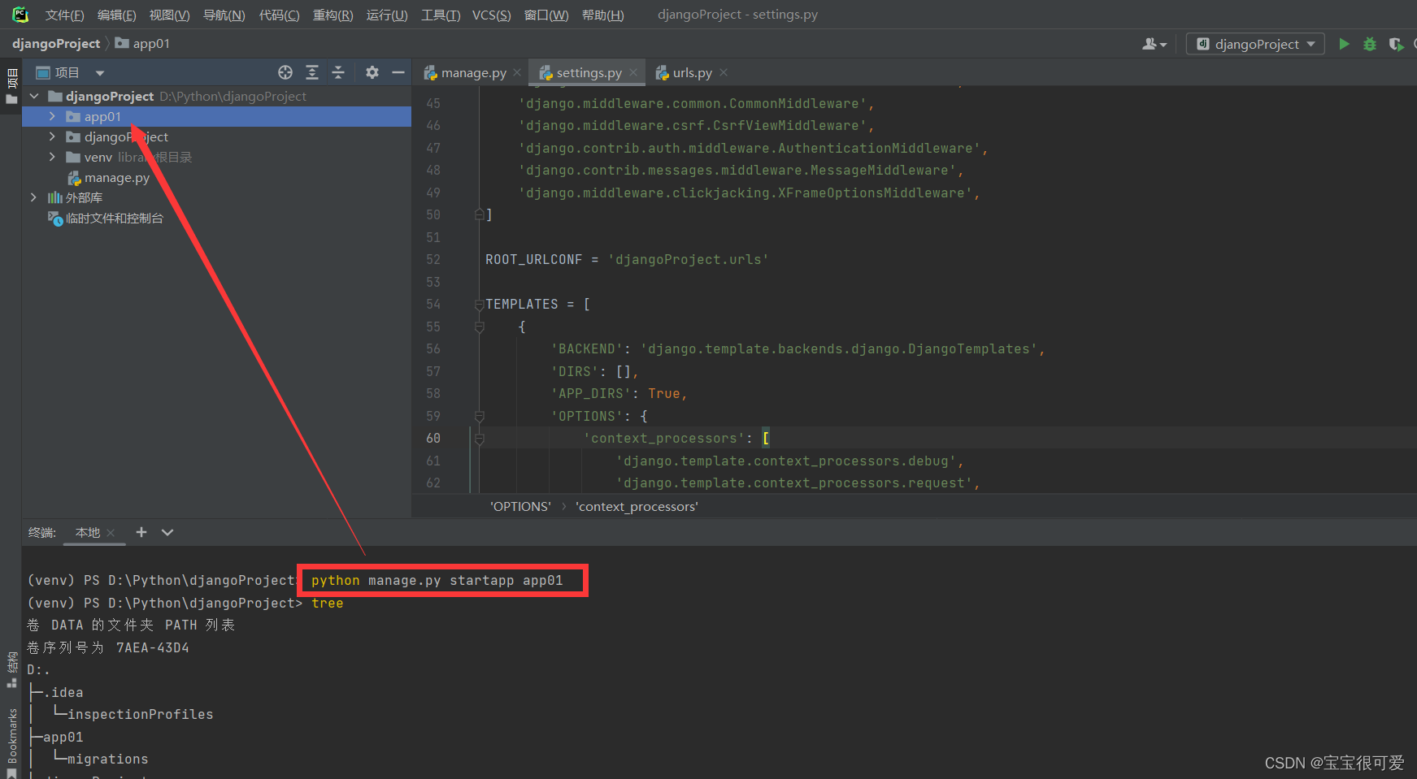Open djangoProject run configuration dropdown
The width and height of the screenshot is (1417, 779).
point(1255,44)
